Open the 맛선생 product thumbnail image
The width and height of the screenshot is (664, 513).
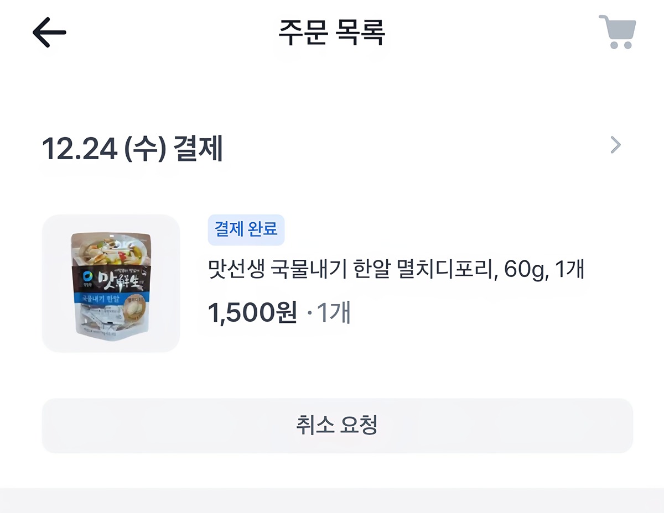pyautogui.click(x=111, y=283)
